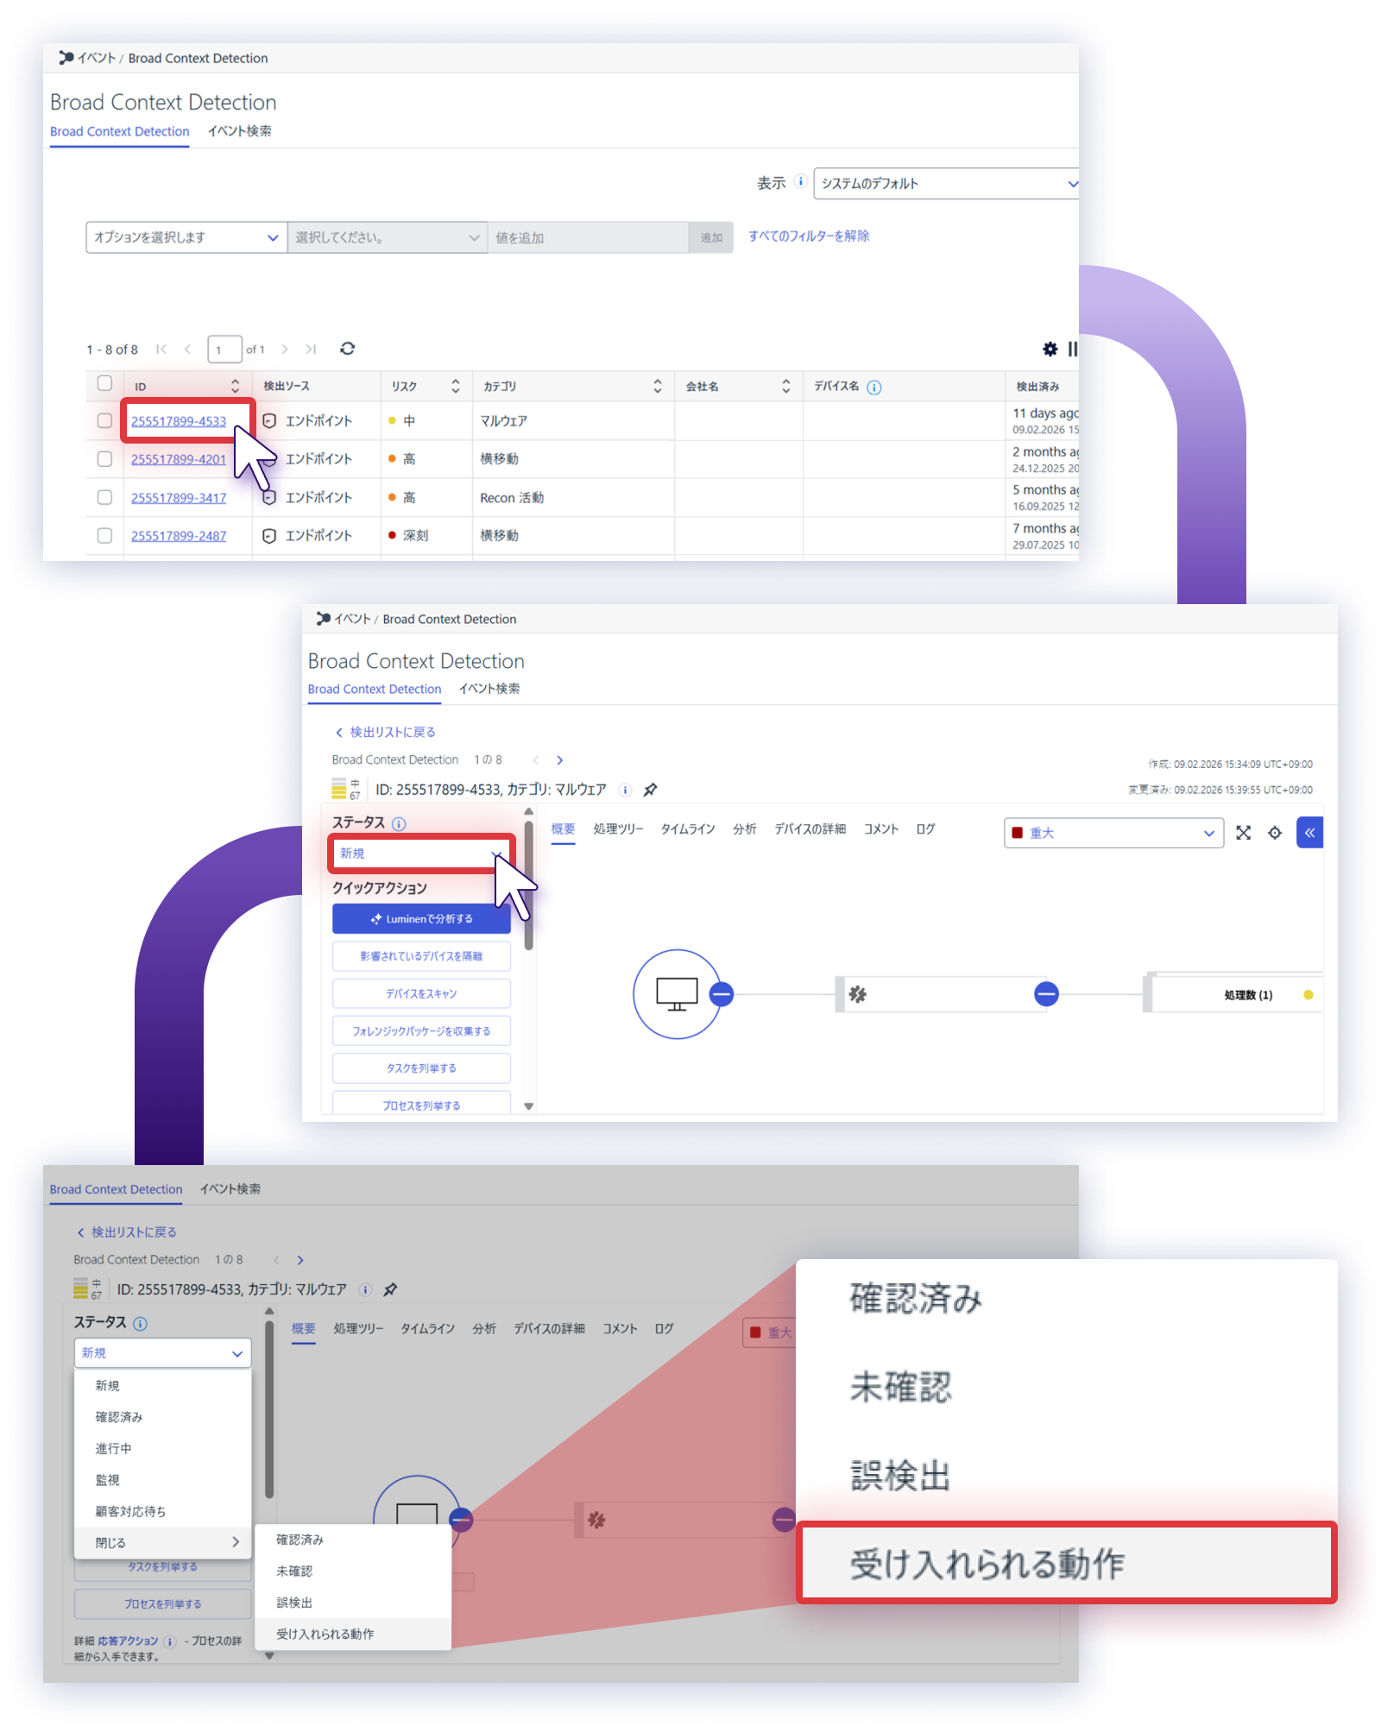Pin detection 255517899-4533 using the pin icon

click(x=650, y=790)
